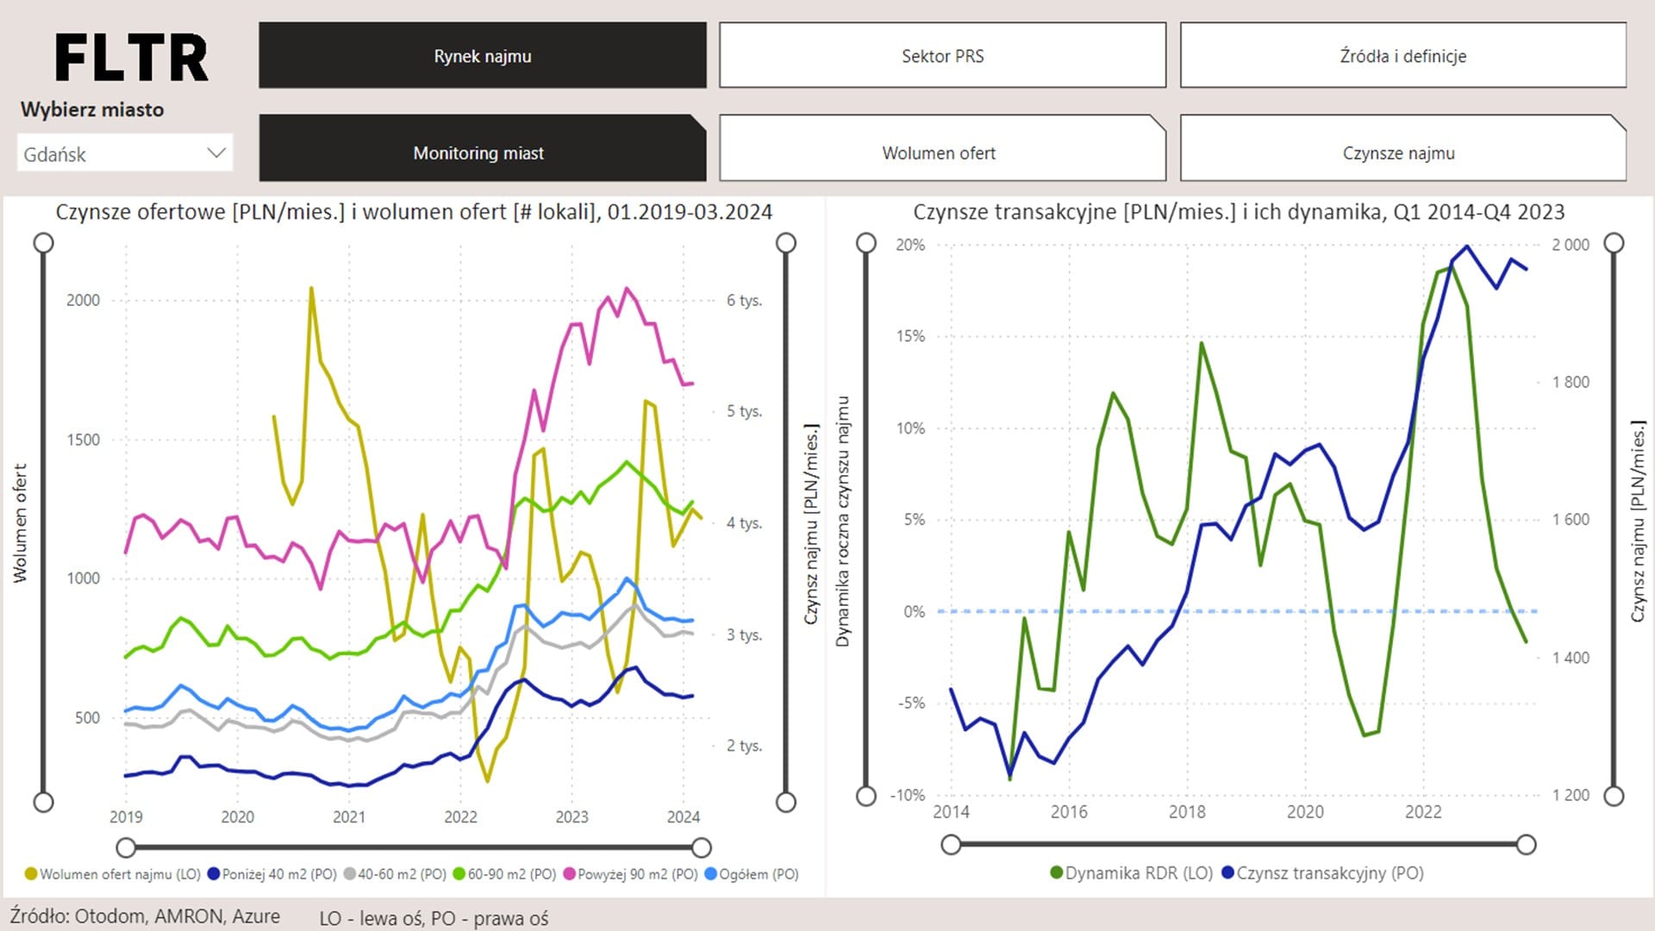Image resolution: width=1655 pixels, height=931 pixels.
Task: Click 60-90 m2 (PO) legend marker
Action: point(459,874)
